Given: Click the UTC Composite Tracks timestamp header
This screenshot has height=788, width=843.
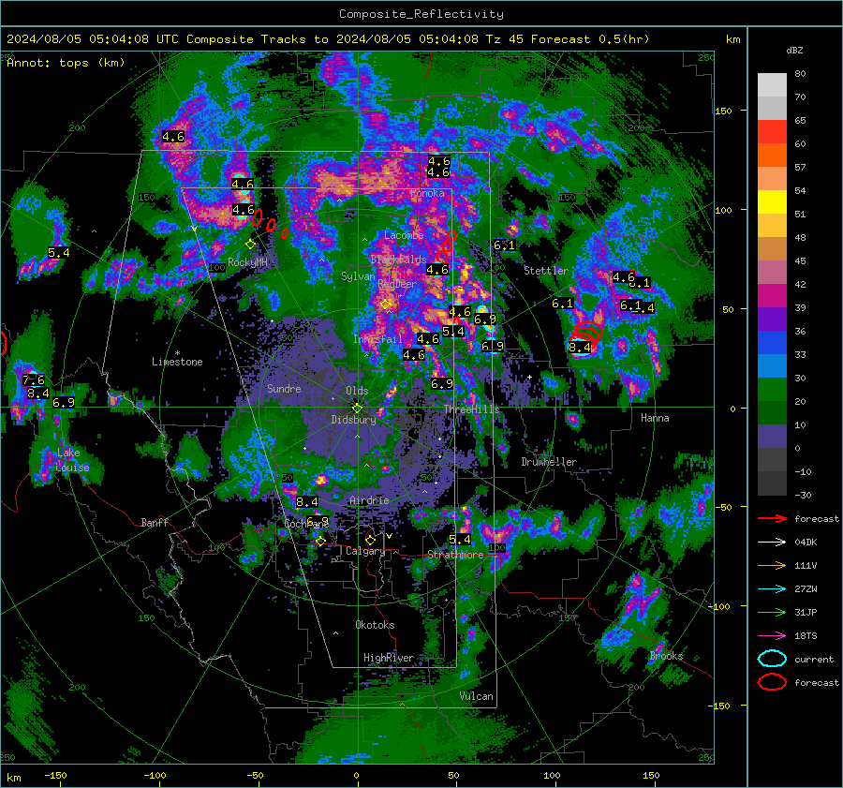Looking at the screenshot, I should coord(328,39).
